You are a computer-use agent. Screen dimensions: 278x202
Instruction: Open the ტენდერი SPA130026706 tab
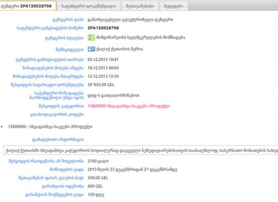point(28,6)
